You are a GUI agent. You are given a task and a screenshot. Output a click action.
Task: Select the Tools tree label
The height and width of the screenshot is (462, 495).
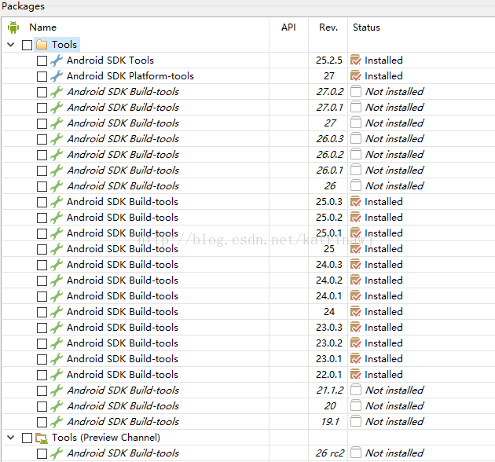point(64,45)
